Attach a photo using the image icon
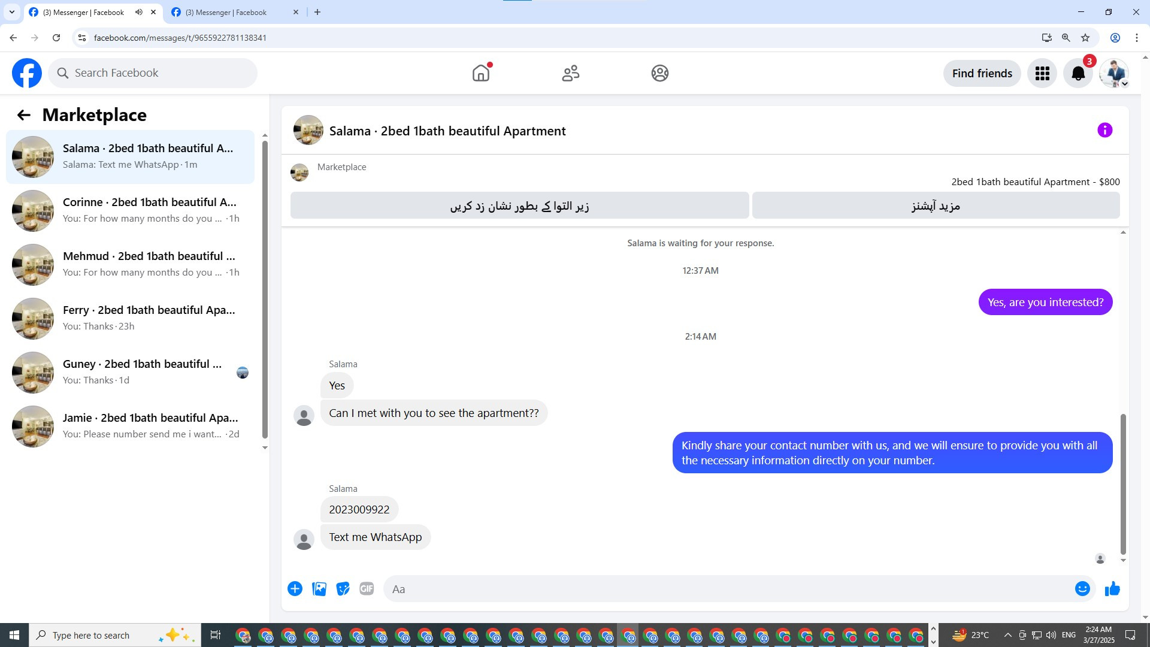Screen dimensions: 1150x647 319,589
